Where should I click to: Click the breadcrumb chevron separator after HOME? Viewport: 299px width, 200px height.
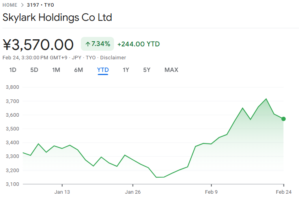click(x=22, y=5)
